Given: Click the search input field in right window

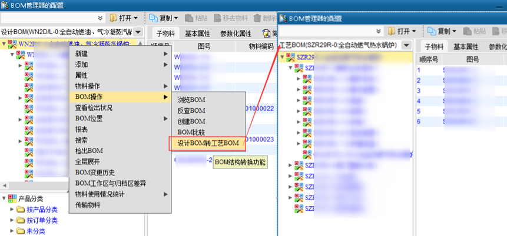Looking at the screenshot, I should 327,31.
